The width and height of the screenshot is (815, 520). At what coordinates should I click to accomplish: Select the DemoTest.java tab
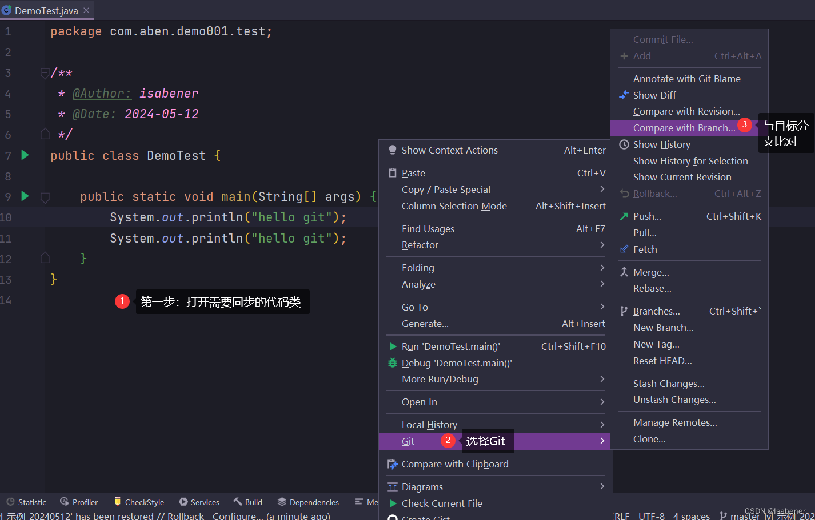(46, 10)
